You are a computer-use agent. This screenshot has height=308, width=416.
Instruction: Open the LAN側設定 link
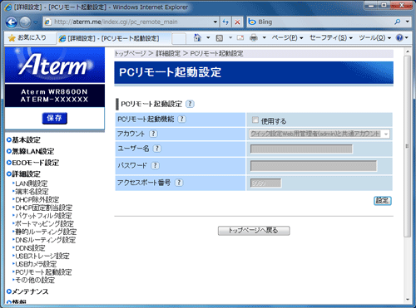[32, 183]
